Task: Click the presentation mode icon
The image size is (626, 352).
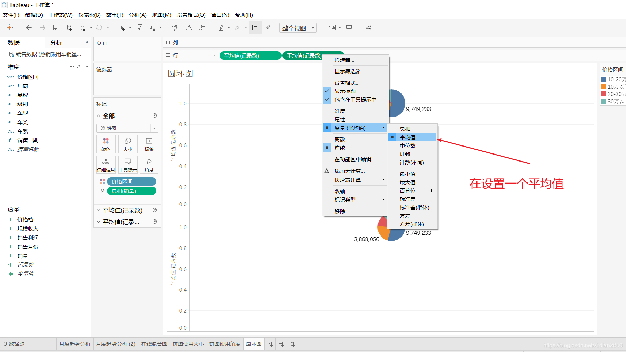Action: tap(349, 28)
